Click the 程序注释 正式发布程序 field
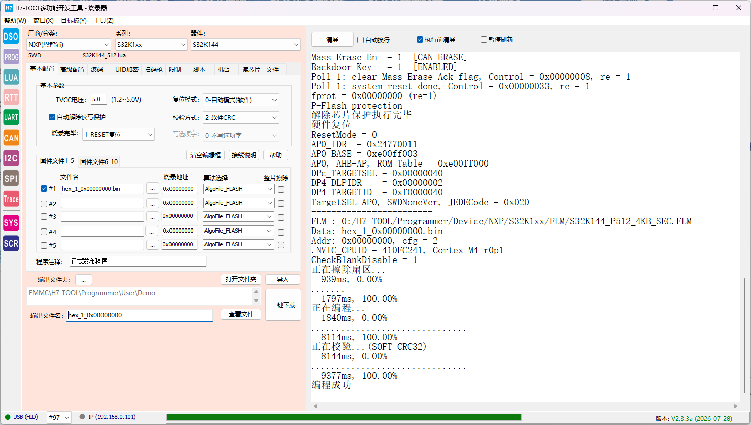Viewport: 751px width, 425px height. (138, 261)
